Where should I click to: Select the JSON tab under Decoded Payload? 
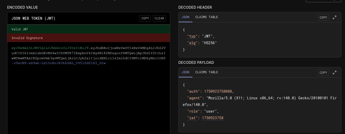pos(185,72)
